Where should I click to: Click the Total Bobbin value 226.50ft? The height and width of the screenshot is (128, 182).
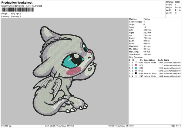click(147, 54)
